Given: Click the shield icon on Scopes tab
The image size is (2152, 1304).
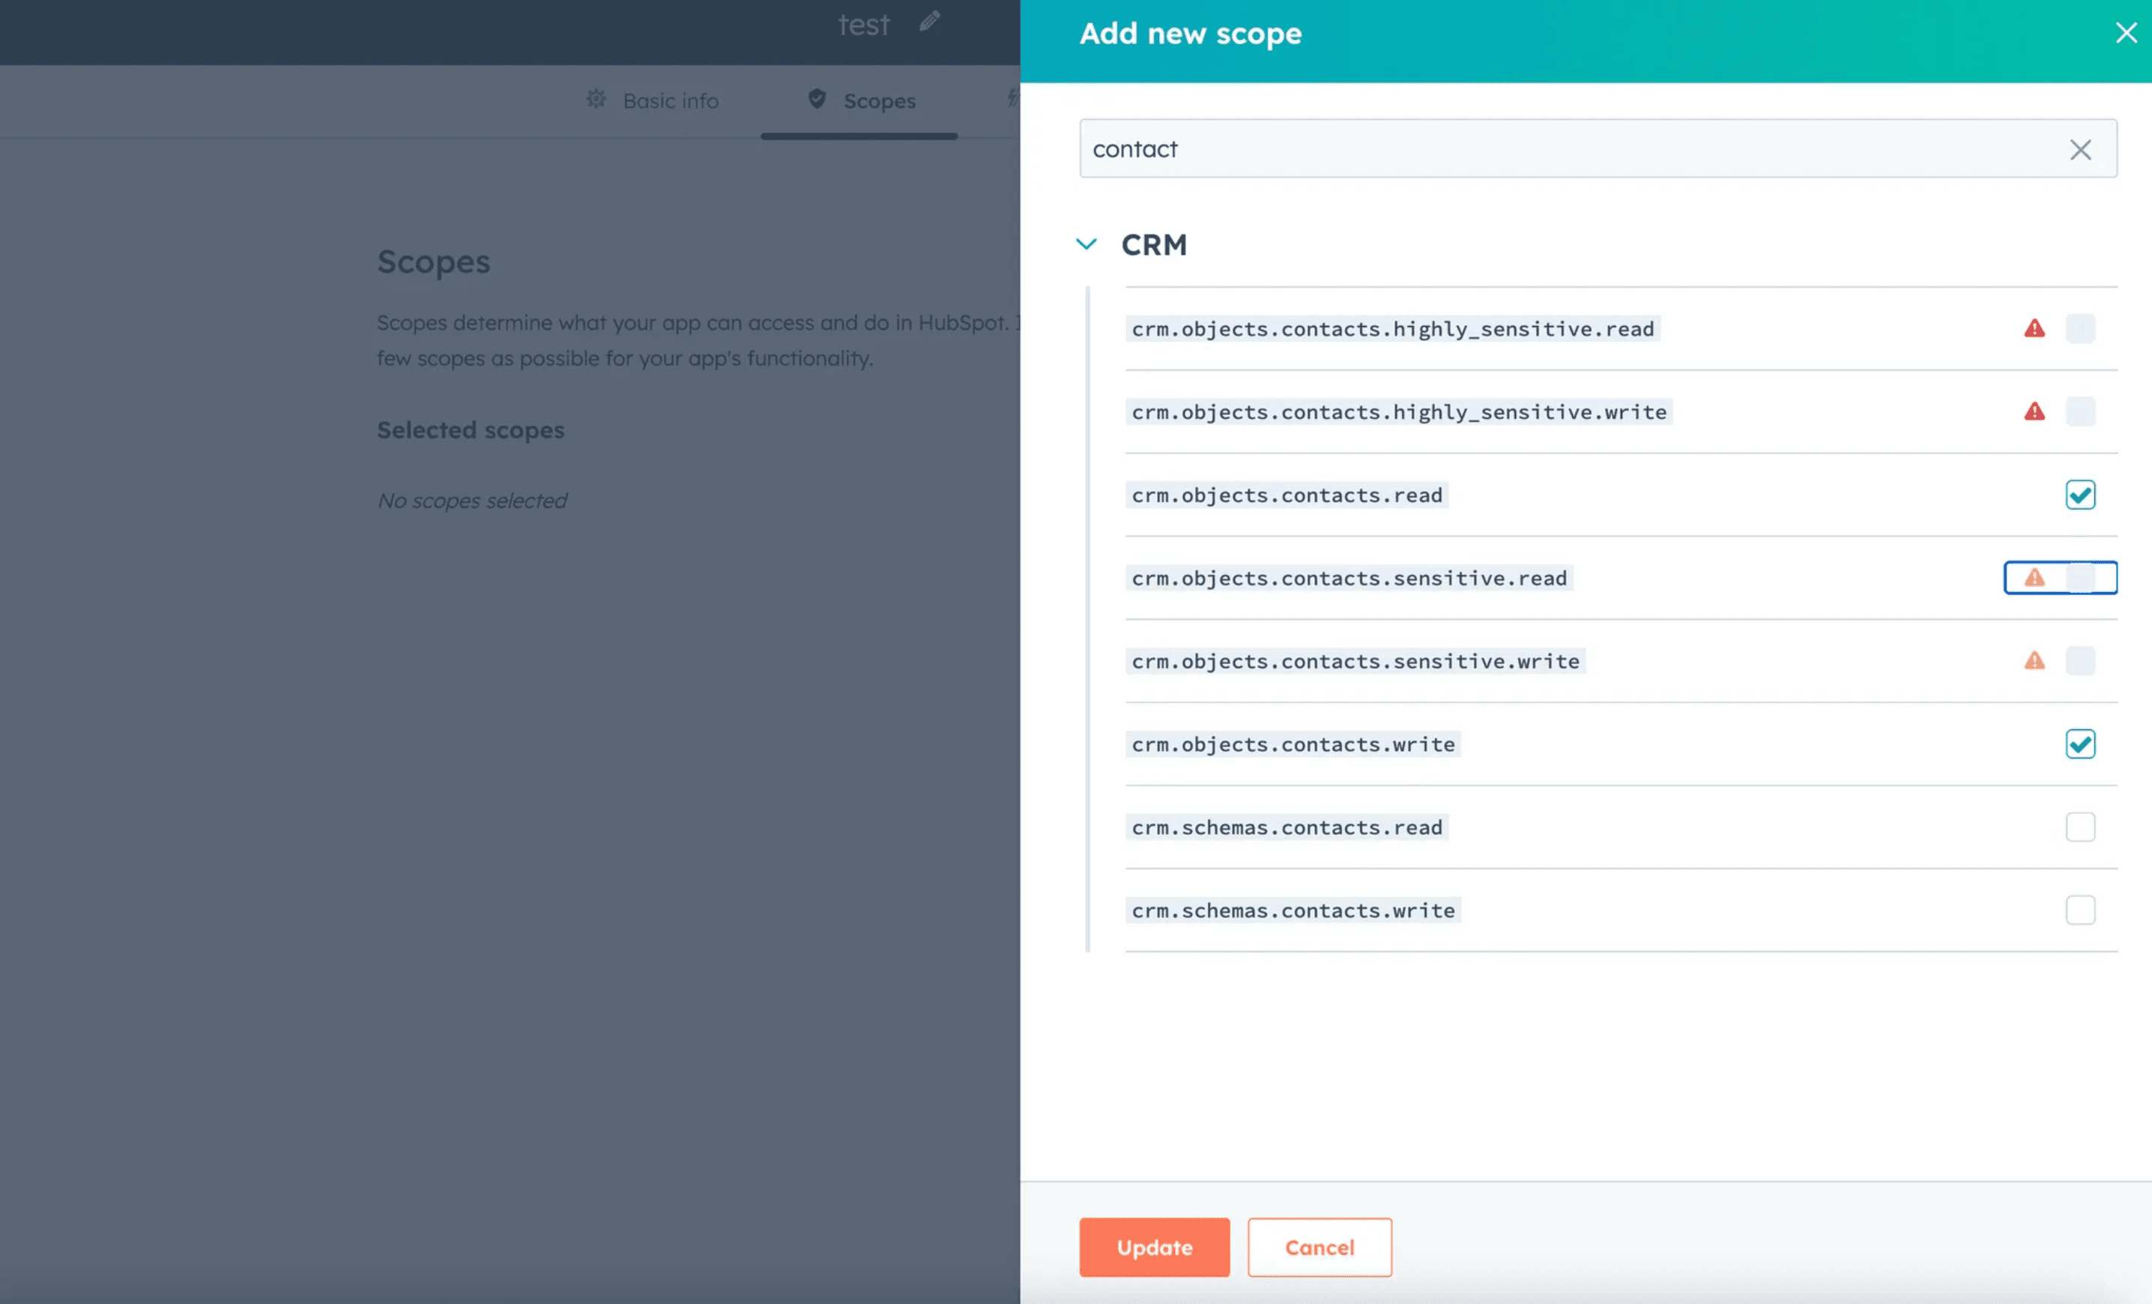Looking at the screenshot, I should click(x=817, y=99).
